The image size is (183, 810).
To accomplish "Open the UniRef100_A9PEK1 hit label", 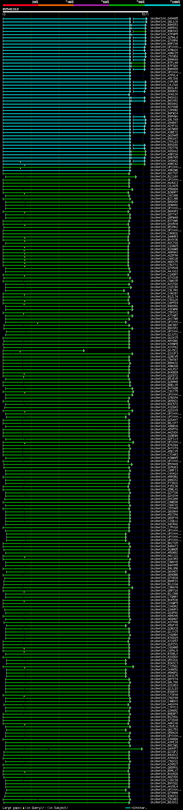I will (x=164, y=28).
